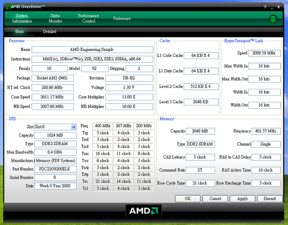Image resolution: width=288 pixels, height=225 pixels.
Task: Click the 200 MHz Freq column cell
Action: tap(144, 126)
